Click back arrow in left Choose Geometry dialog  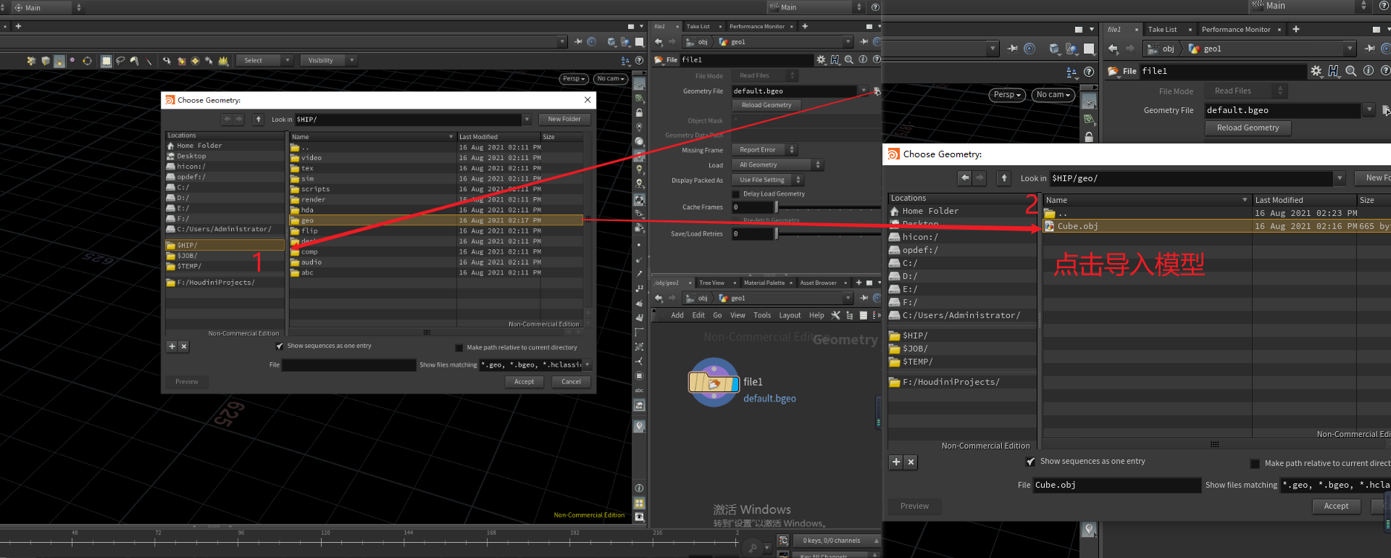[227, 119]
